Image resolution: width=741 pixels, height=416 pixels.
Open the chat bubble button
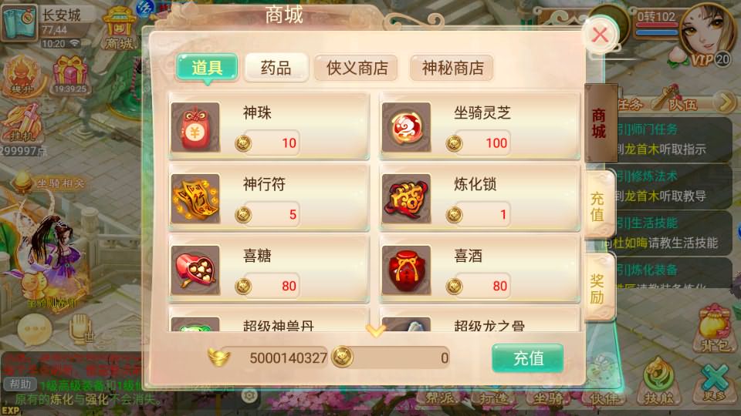(35, 329)
